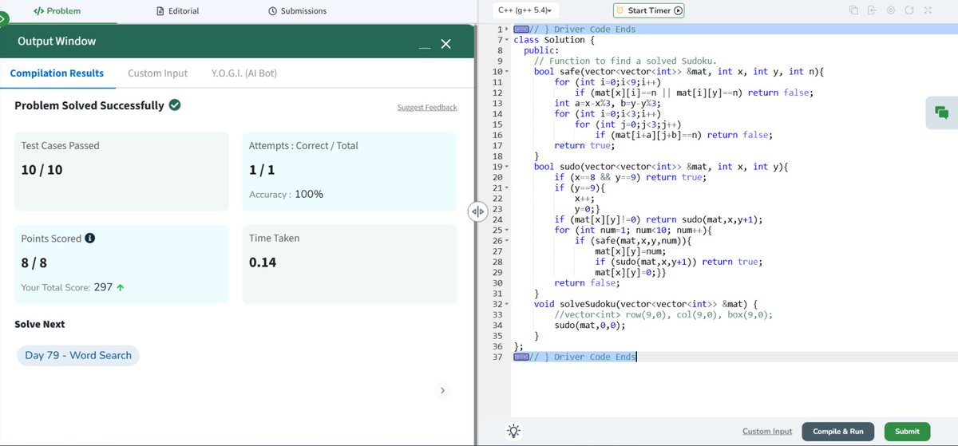Open the Y.O.G.I. (AI Bot) tab

click(x=244, y=73)
